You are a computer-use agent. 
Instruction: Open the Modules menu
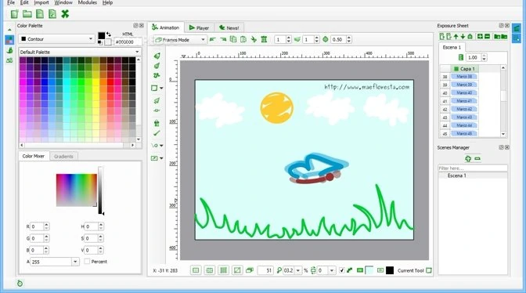(x=87, y=2)
